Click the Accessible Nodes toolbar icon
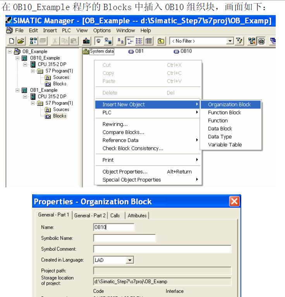The width and height of the screenshot is (285, 297). [x=33, y=41]
